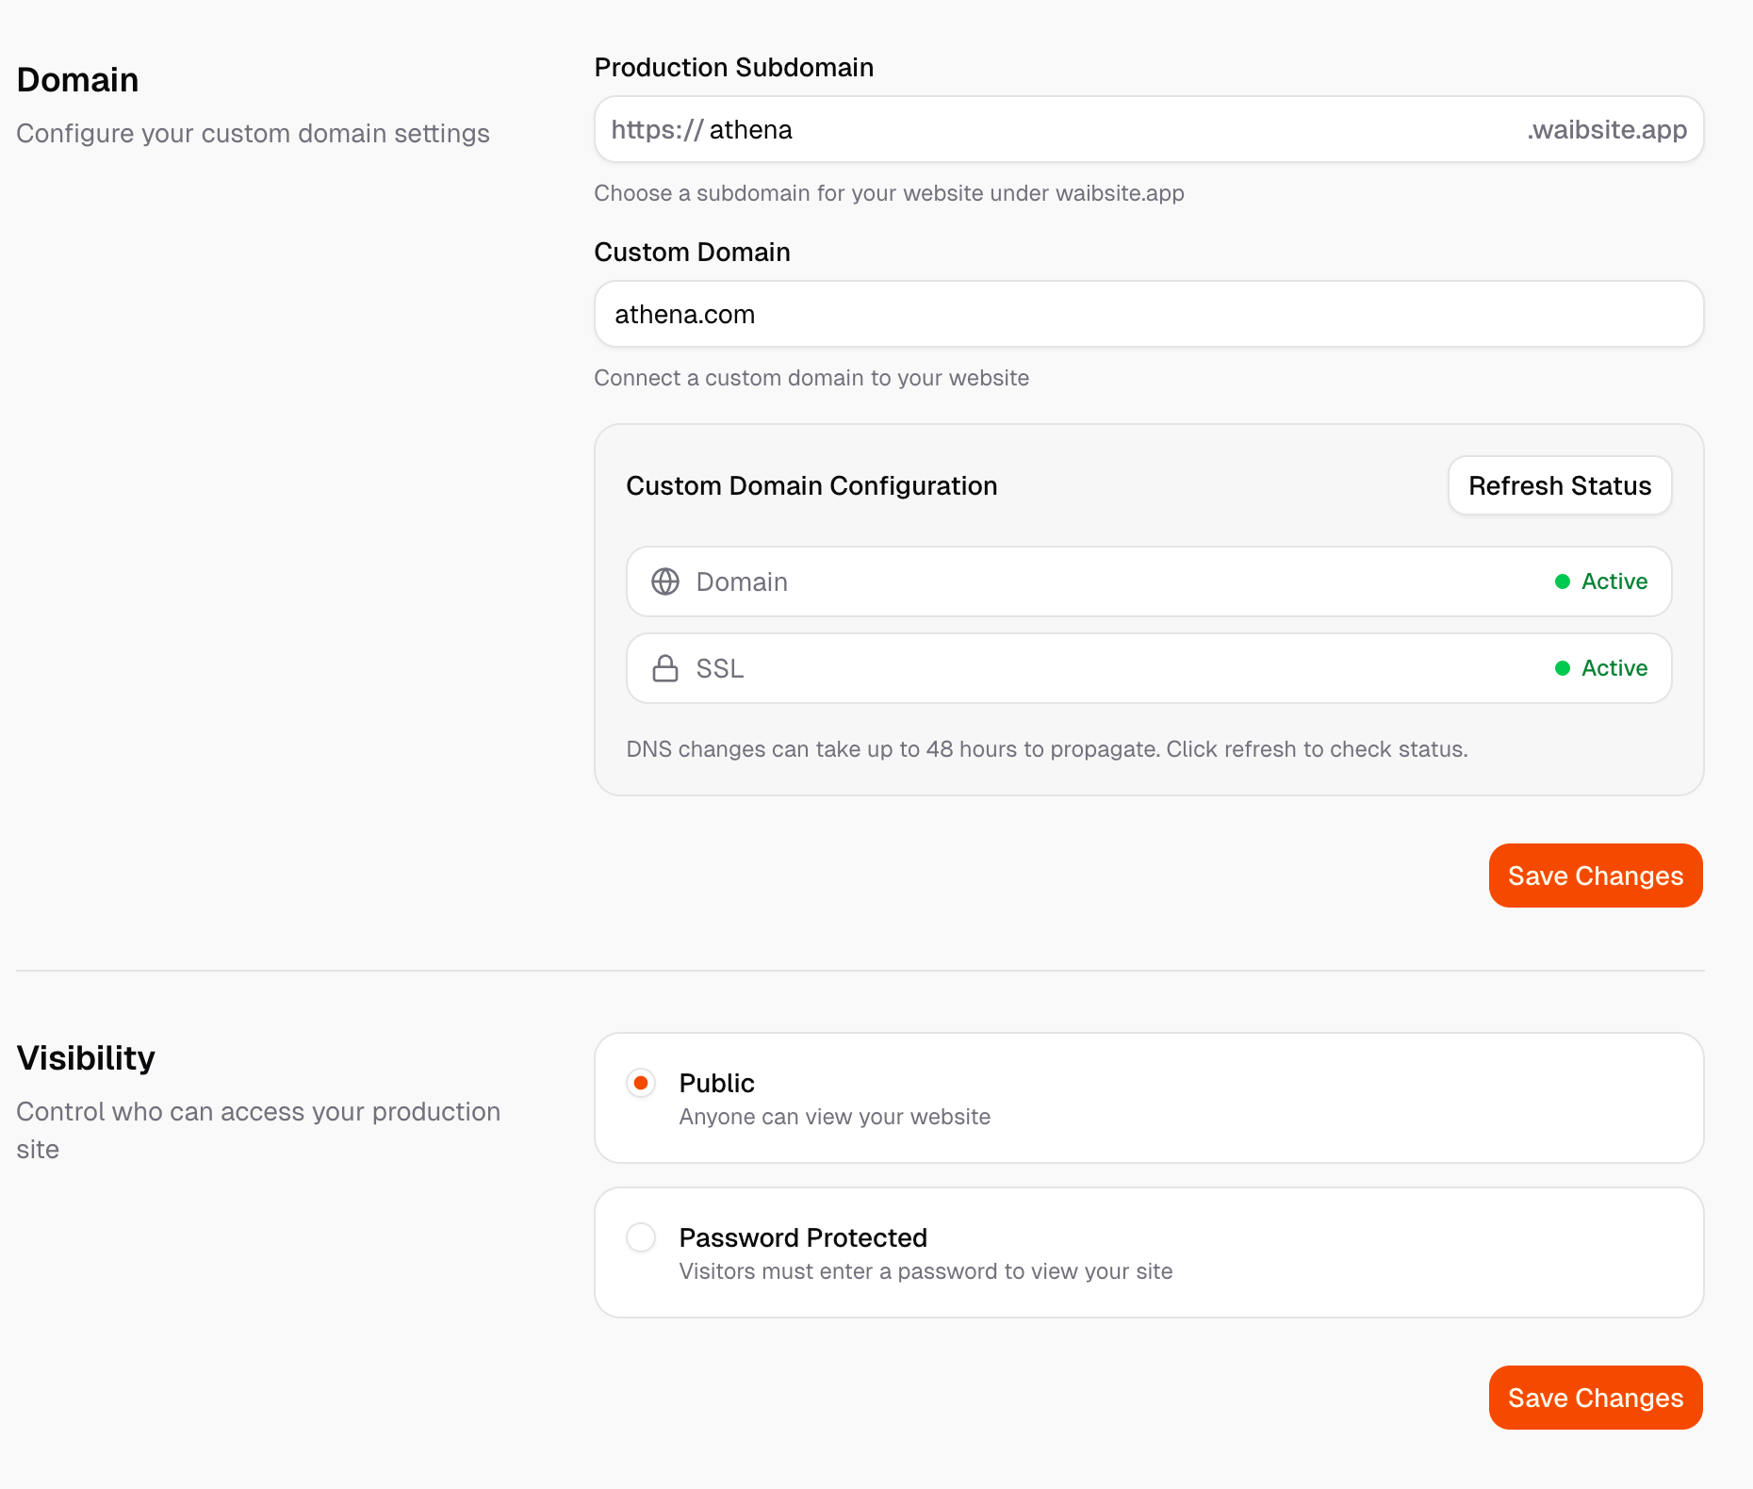Click the lock icon in the SSL row
Screen dimensions: 1753x1489
coord(665,668)
